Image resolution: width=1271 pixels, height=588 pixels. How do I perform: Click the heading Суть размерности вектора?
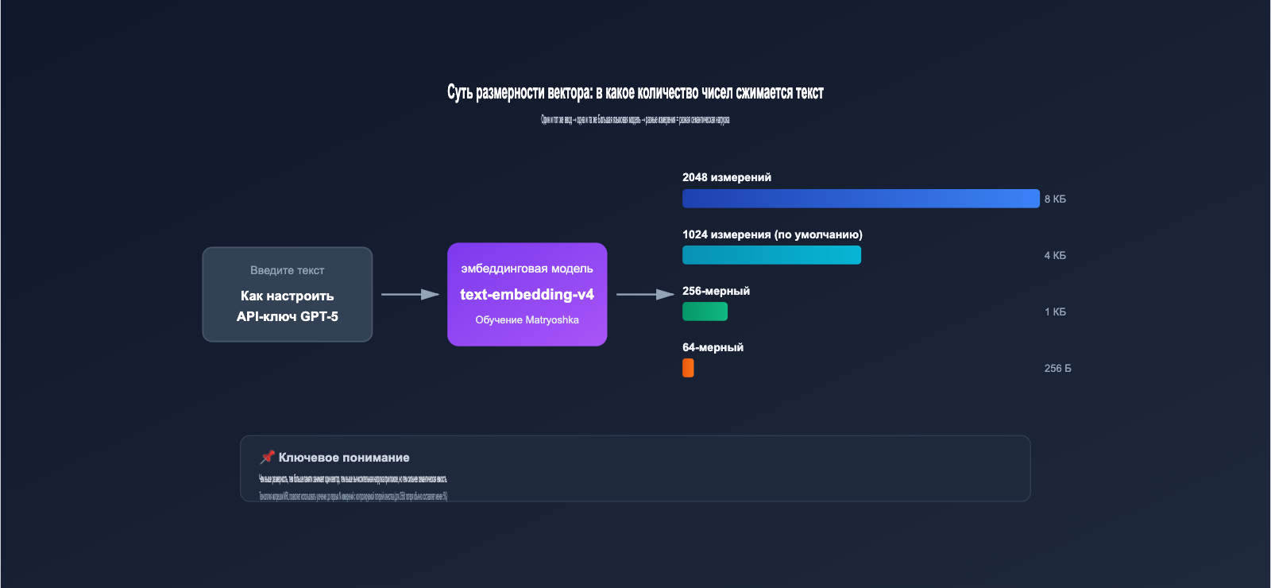coord(635,92)
